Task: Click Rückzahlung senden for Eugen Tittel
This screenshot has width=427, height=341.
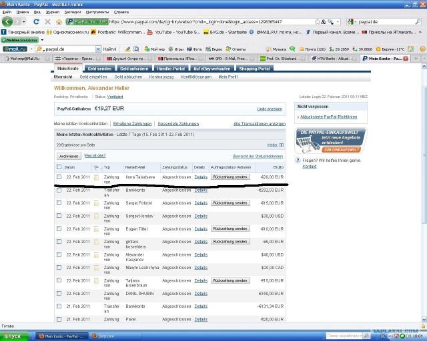Action: click(230, 228)
